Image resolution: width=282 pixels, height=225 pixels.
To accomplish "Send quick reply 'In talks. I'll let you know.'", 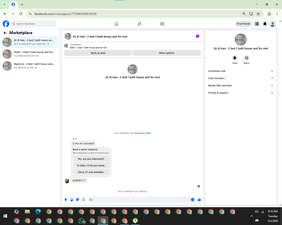I will pos(91,165).
